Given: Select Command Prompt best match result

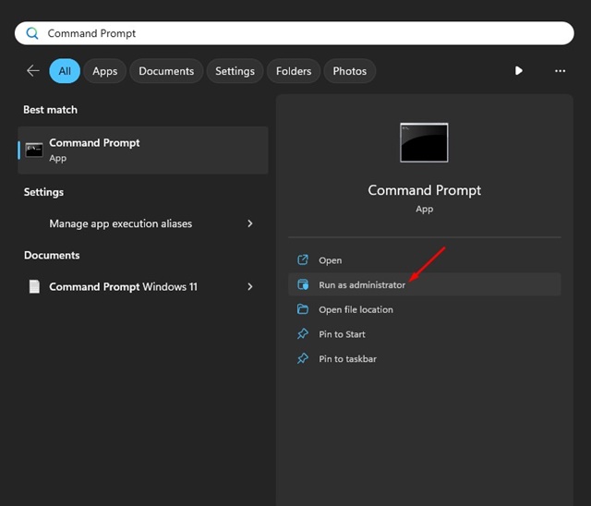Looking at the screenshot, I should point(143,150).
